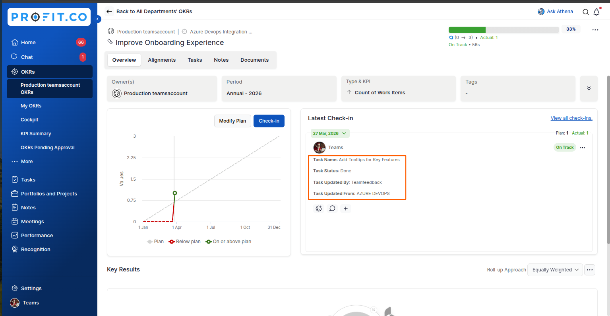Open comment on check-in

click(x=332, y=209)
